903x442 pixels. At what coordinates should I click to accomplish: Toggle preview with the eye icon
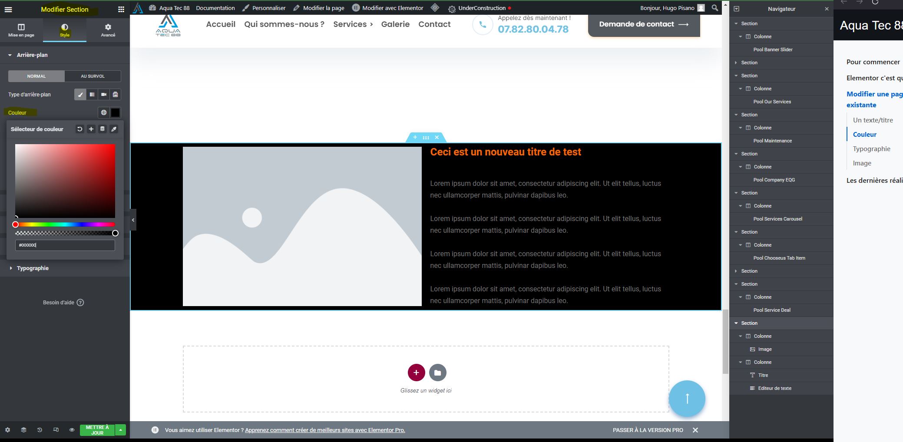(72, 430)
